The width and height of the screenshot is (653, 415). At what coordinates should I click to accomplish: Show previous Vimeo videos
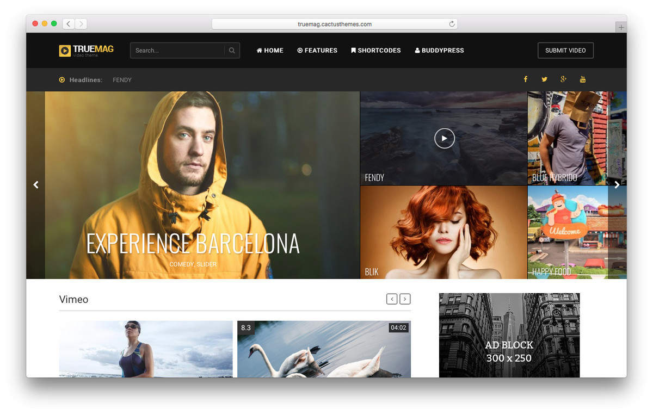pyautogui.click(x=392, y=299)
